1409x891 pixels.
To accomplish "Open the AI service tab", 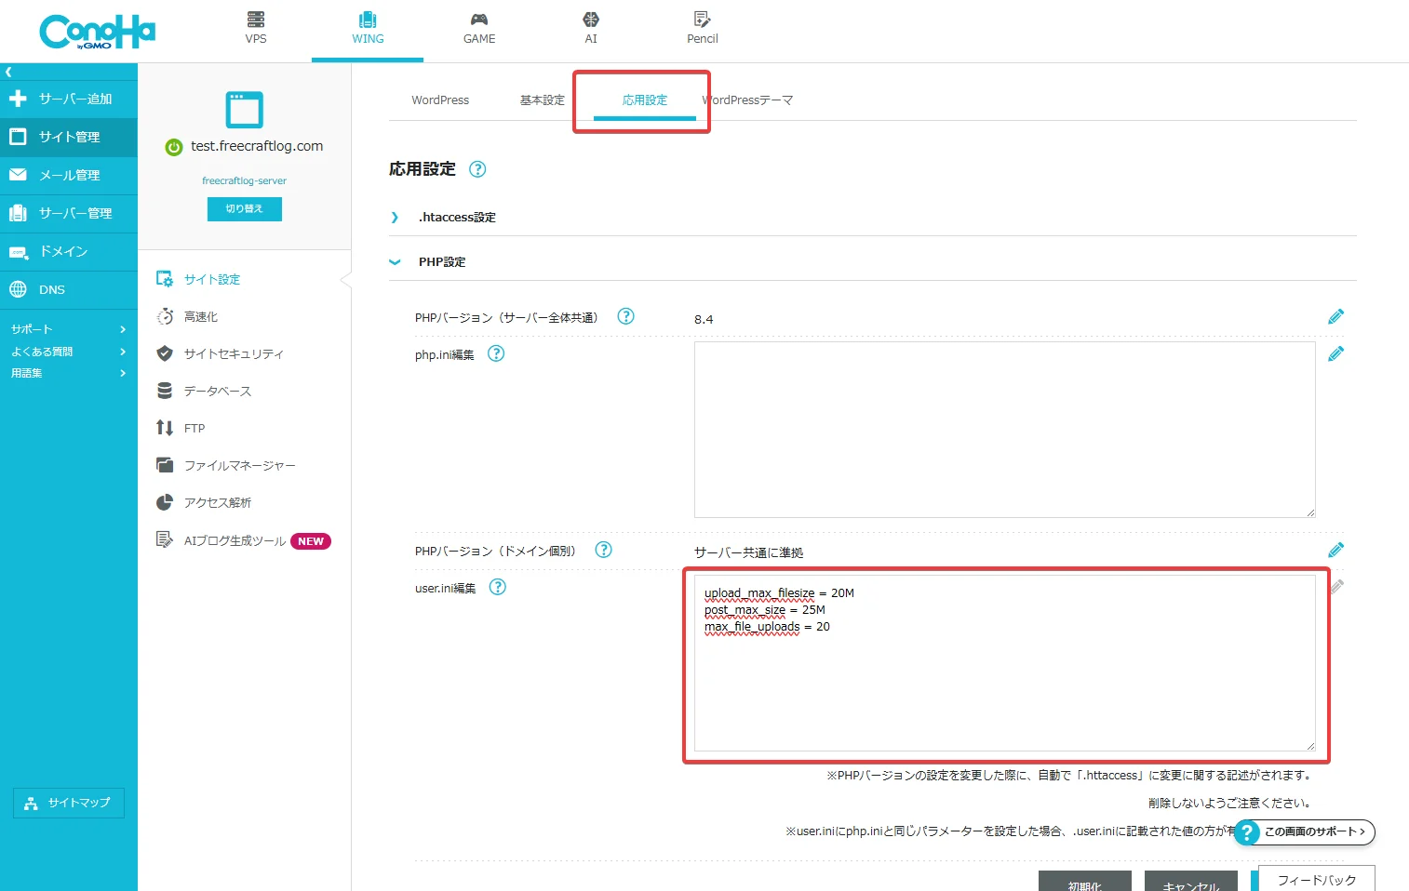I will 591,28.
